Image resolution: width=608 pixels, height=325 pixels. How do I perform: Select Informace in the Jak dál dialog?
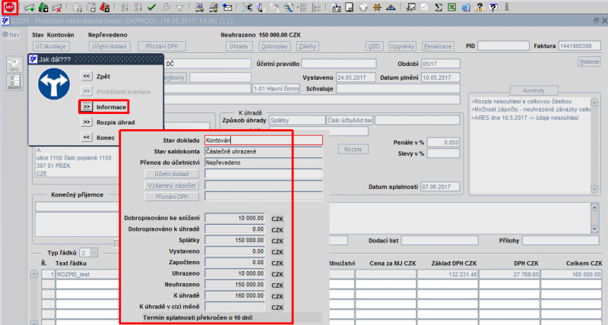point(87,107)
